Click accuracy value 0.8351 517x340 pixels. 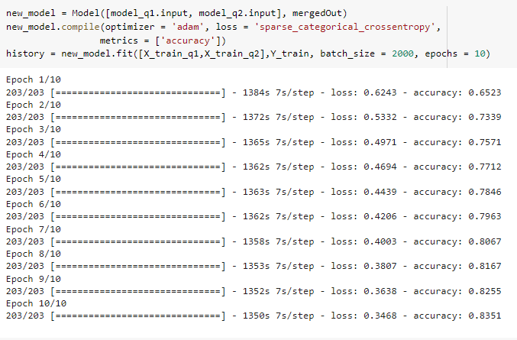[x=485, y=316]
